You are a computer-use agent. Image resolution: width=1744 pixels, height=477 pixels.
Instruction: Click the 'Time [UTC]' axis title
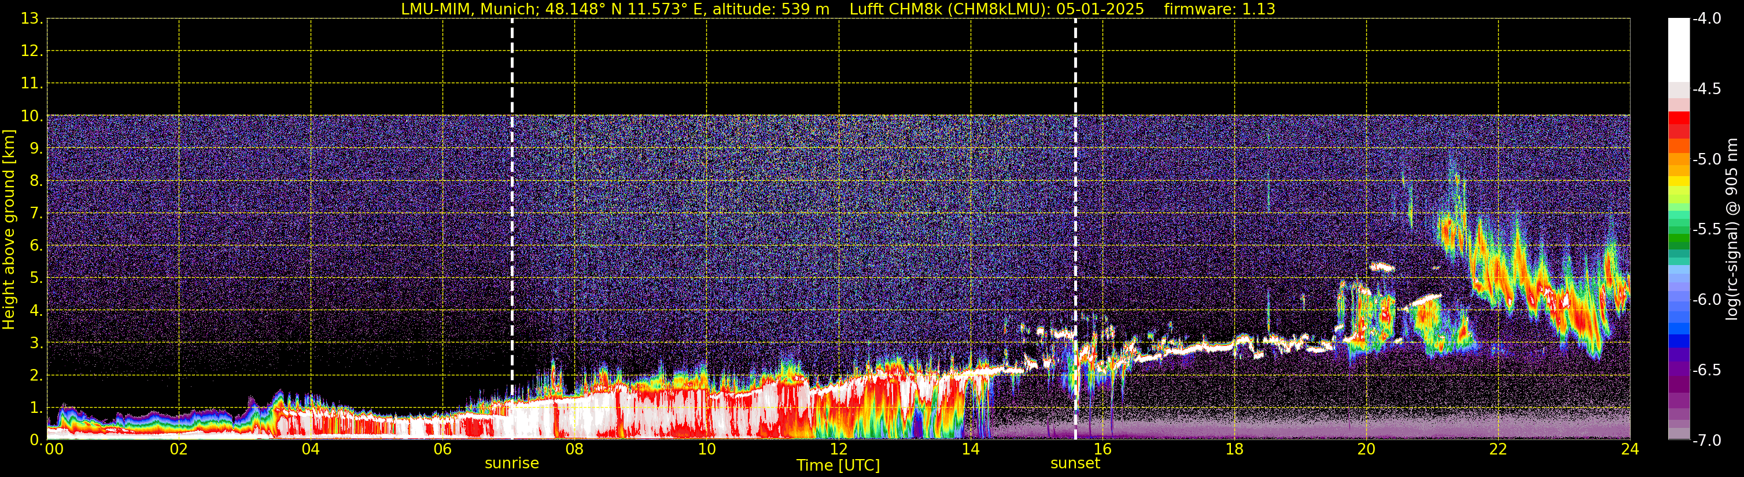[x=838, y=465]
